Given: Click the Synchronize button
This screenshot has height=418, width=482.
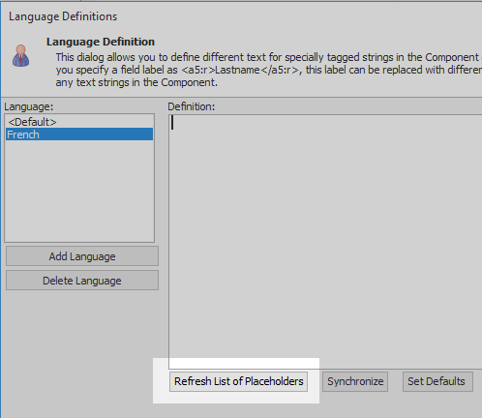Looking at the screenshot, I should pyautogui.click(x=355, y=381).
